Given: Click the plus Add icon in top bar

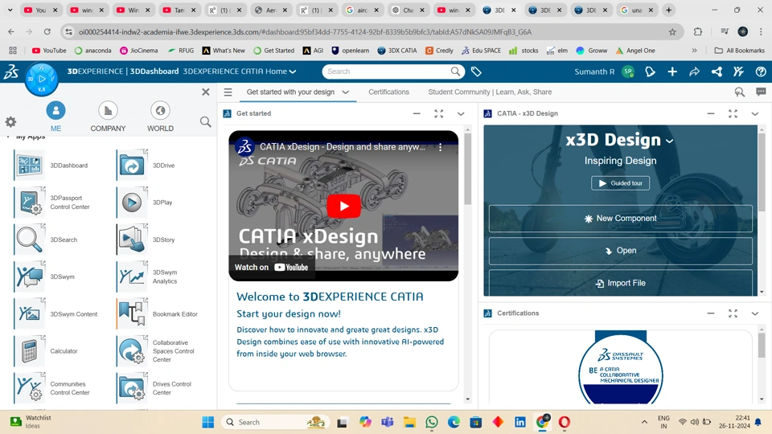Looking at the screenshot, I should tap(672, 72).
